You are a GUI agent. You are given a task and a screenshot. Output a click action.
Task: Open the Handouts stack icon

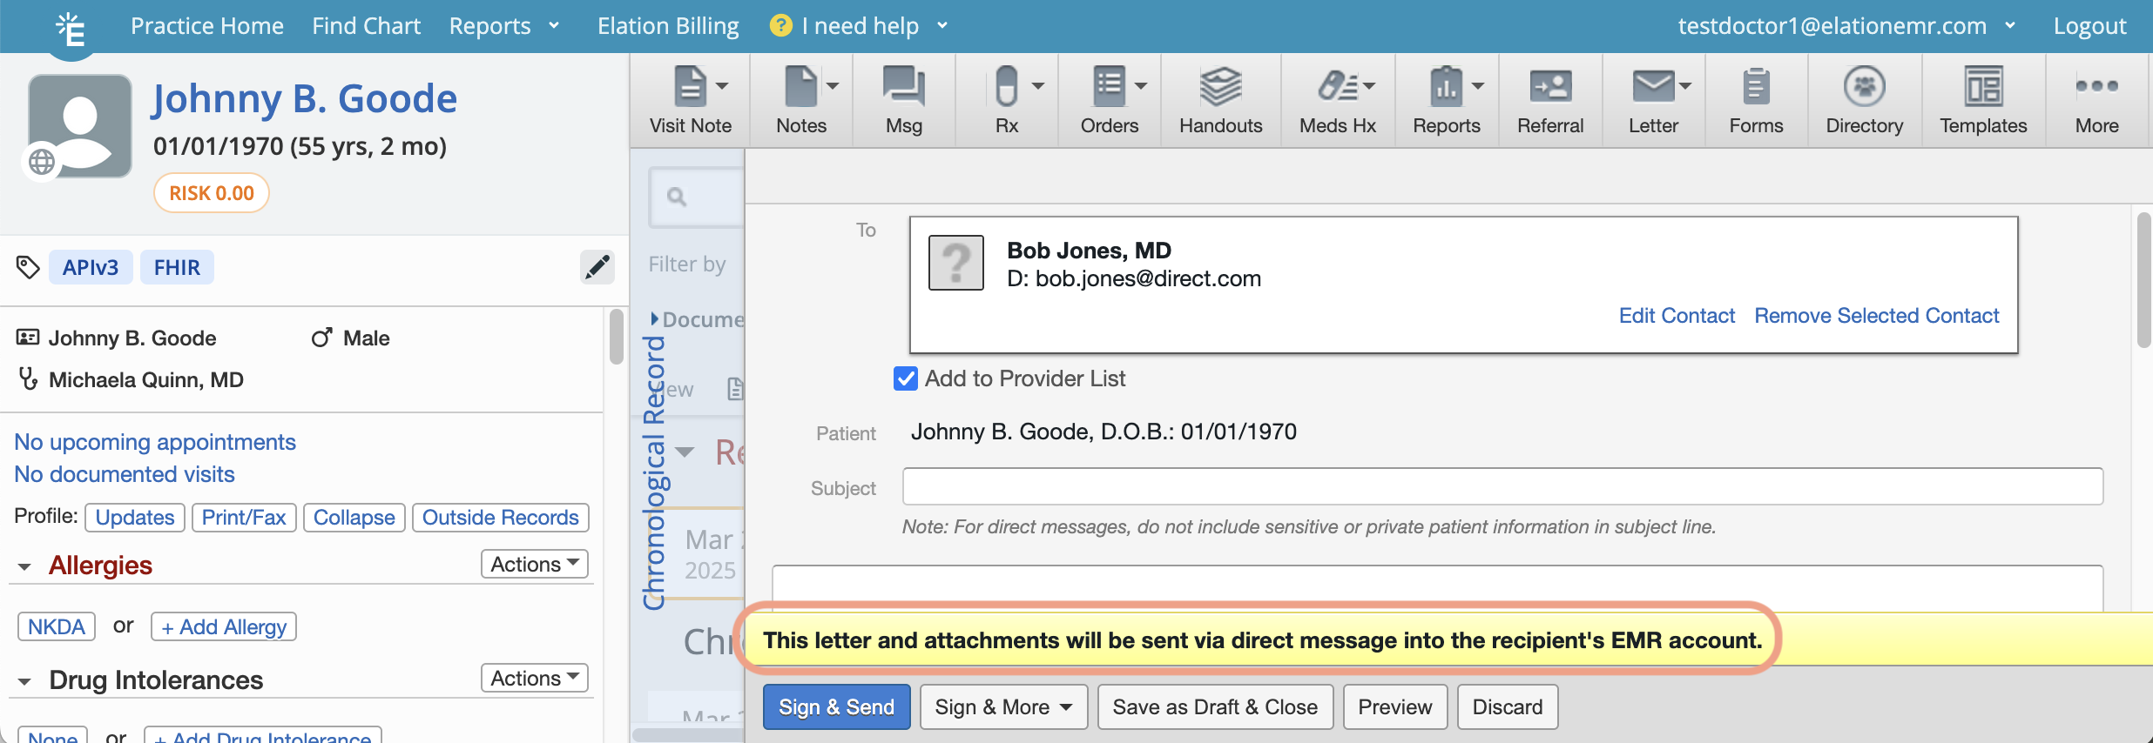point(1220,86)
